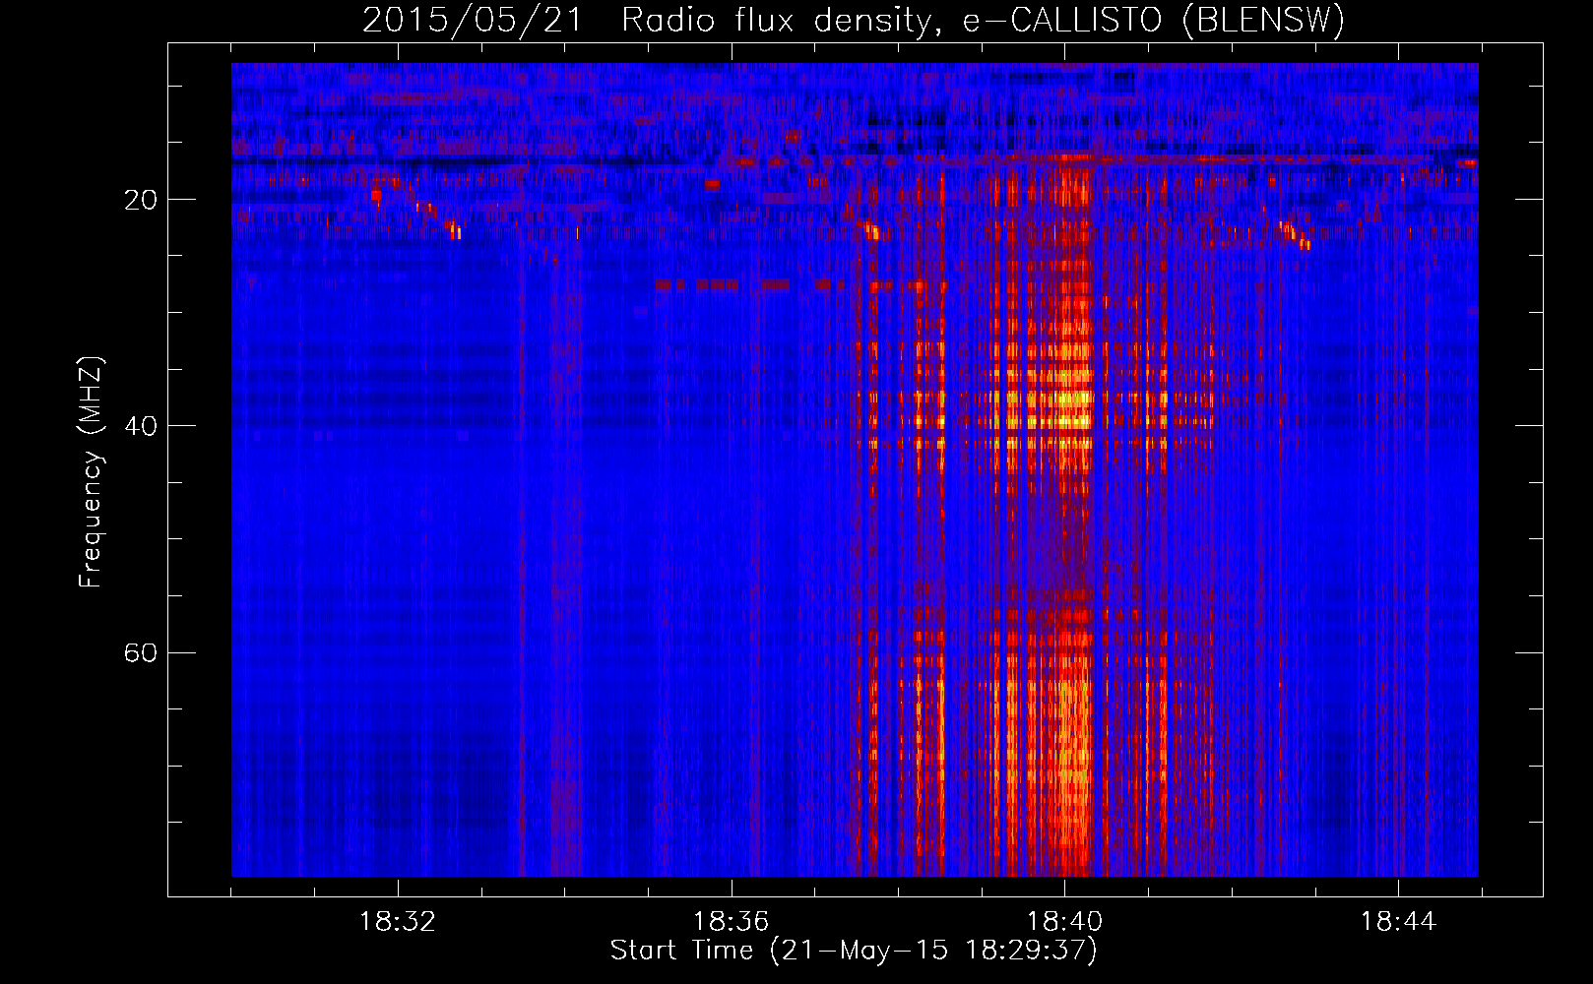
Task: Click the 60 frequency tick label
Action: (140, 653)
